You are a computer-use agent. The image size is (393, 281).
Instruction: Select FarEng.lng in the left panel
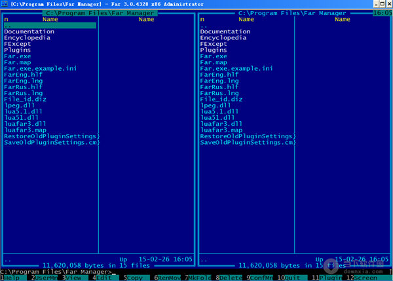coord(24,81)
